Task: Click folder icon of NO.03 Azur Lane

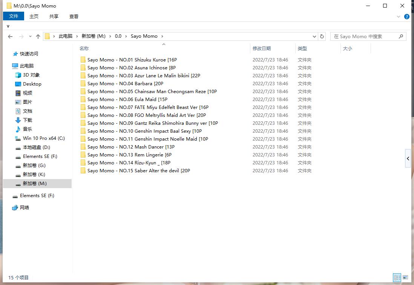Action: point(83,75)
